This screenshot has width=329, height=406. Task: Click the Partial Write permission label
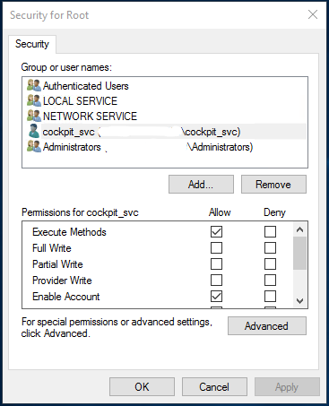(57, 264)
